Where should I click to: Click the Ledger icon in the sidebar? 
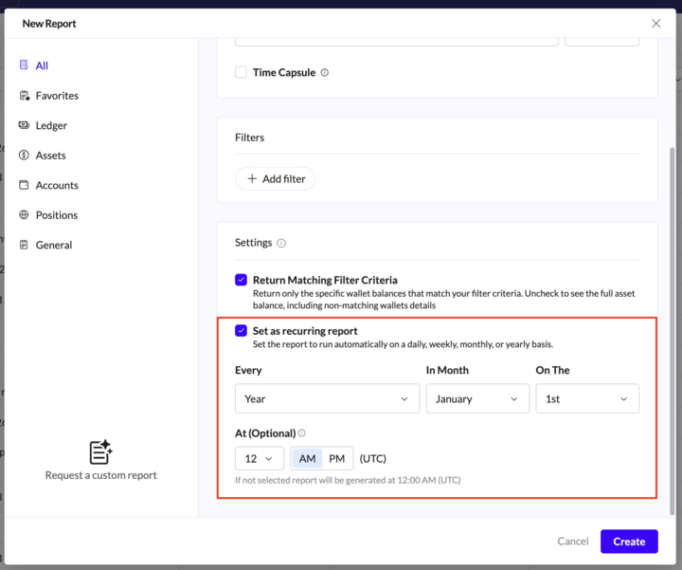[x=24, y=125]
